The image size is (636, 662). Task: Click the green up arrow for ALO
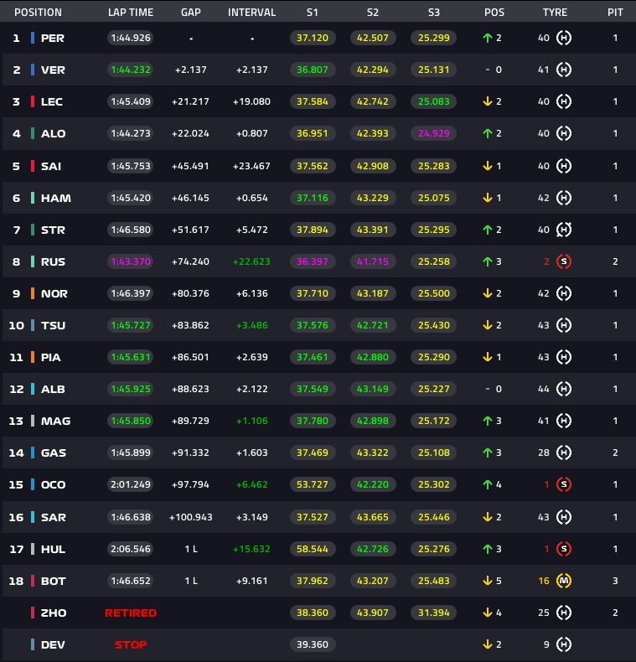pos(487,133)
